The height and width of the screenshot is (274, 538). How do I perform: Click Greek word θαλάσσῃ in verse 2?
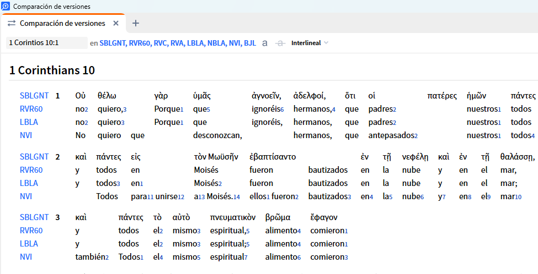click(518, 157)
